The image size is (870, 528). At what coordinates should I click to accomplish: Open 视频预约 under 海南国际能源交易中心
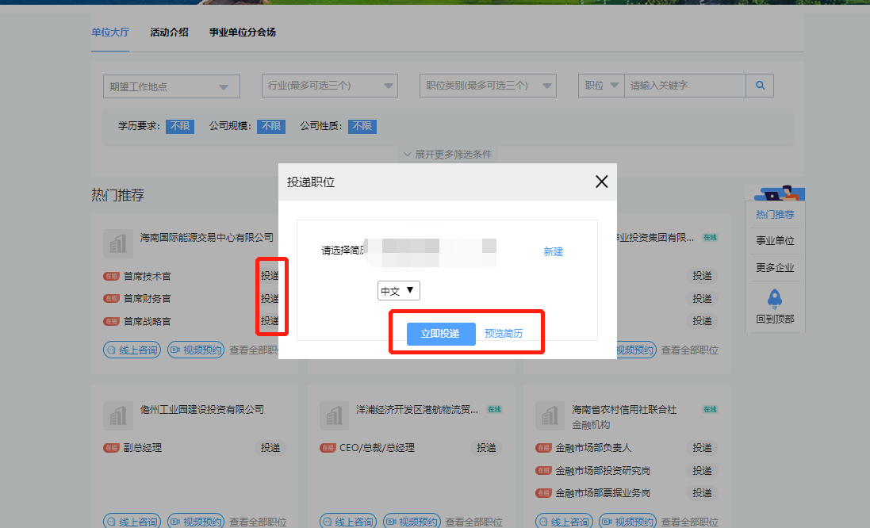(196, 350)
